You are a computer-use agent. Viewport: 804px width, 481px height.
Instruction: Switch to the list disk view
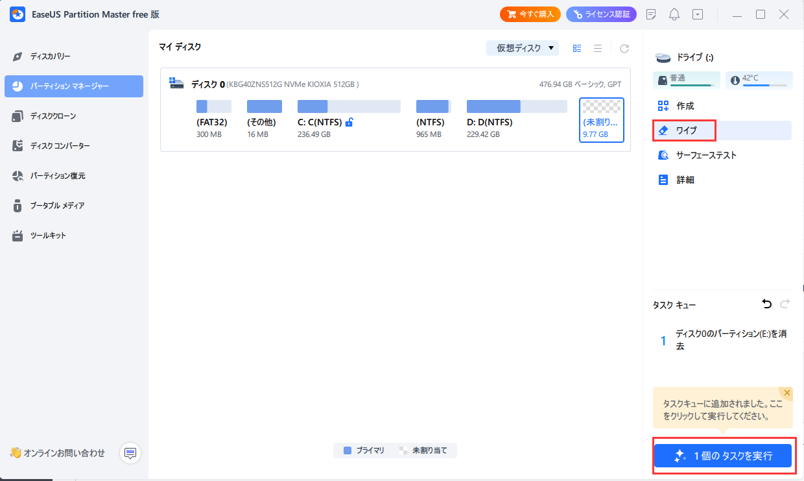598,48
